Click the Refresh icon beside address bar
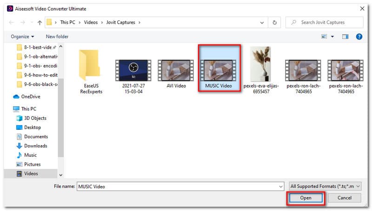Screen dimensions: 372x211 coord(275,22)
